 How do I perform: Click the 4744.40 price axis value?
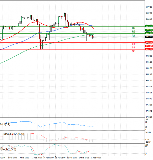149,111
